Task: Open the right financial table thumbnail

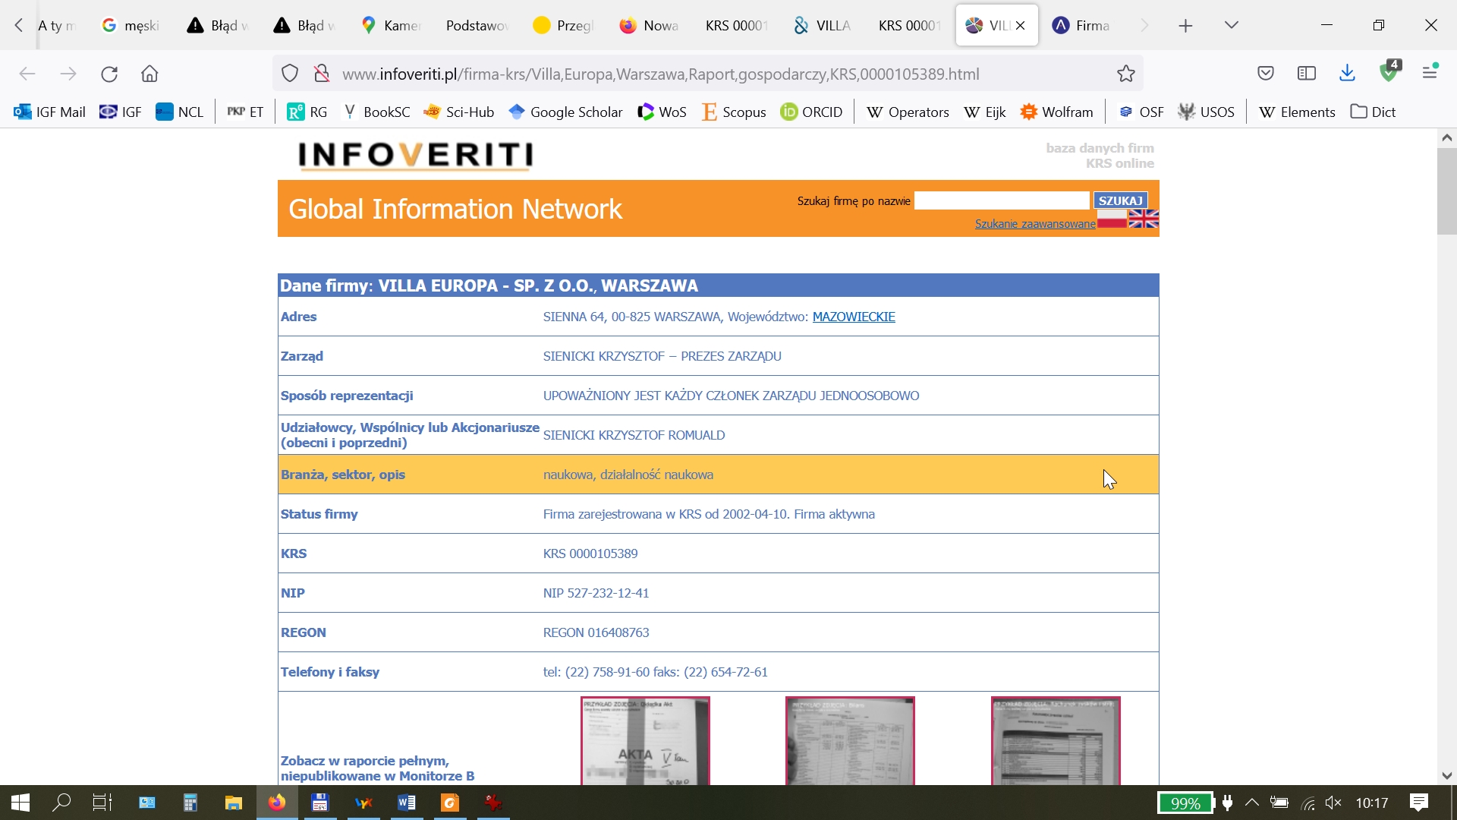Action: point(1056,741)
